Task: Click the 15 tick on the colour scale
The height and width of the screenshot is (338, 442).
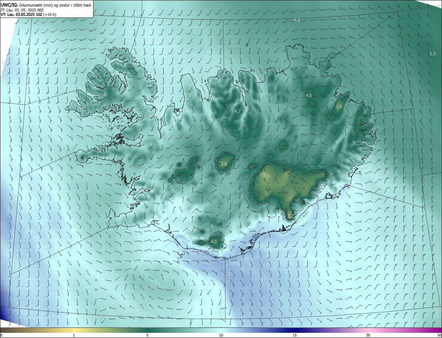Action: point(295,335)
